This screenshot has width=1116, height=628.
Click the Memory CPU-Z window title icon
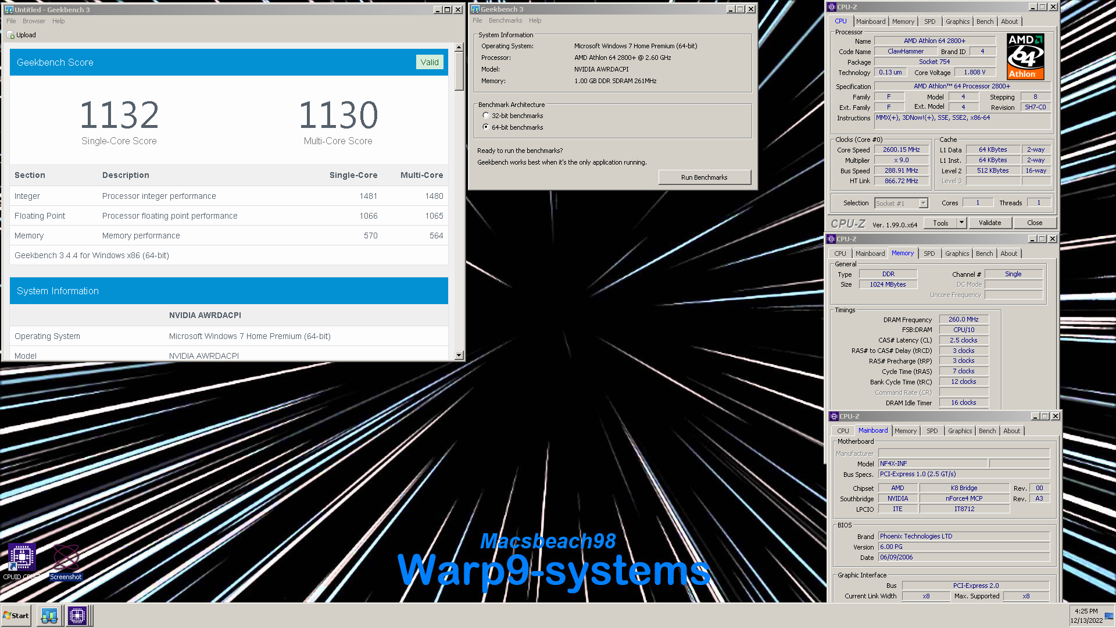(831, 239)
